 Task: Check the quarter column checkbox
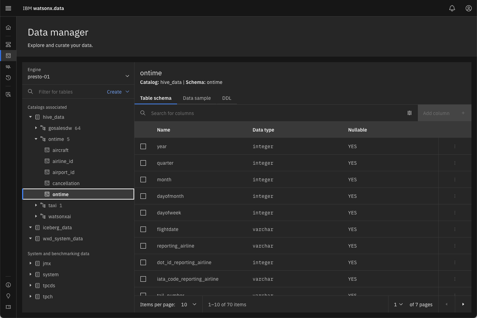tap(143, 163)
